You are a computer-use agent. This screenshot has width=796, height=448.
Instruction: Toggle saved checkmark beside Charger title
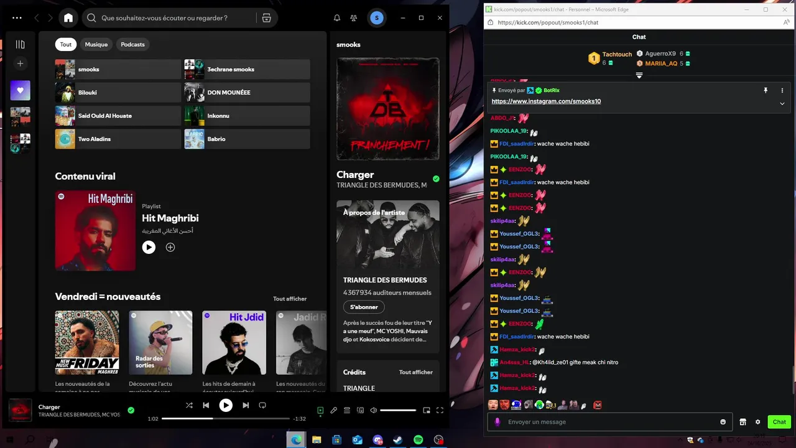click(x=436, y=179)
